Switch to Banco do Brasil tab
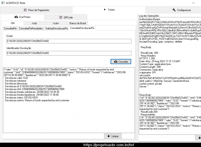 point(77,23)
